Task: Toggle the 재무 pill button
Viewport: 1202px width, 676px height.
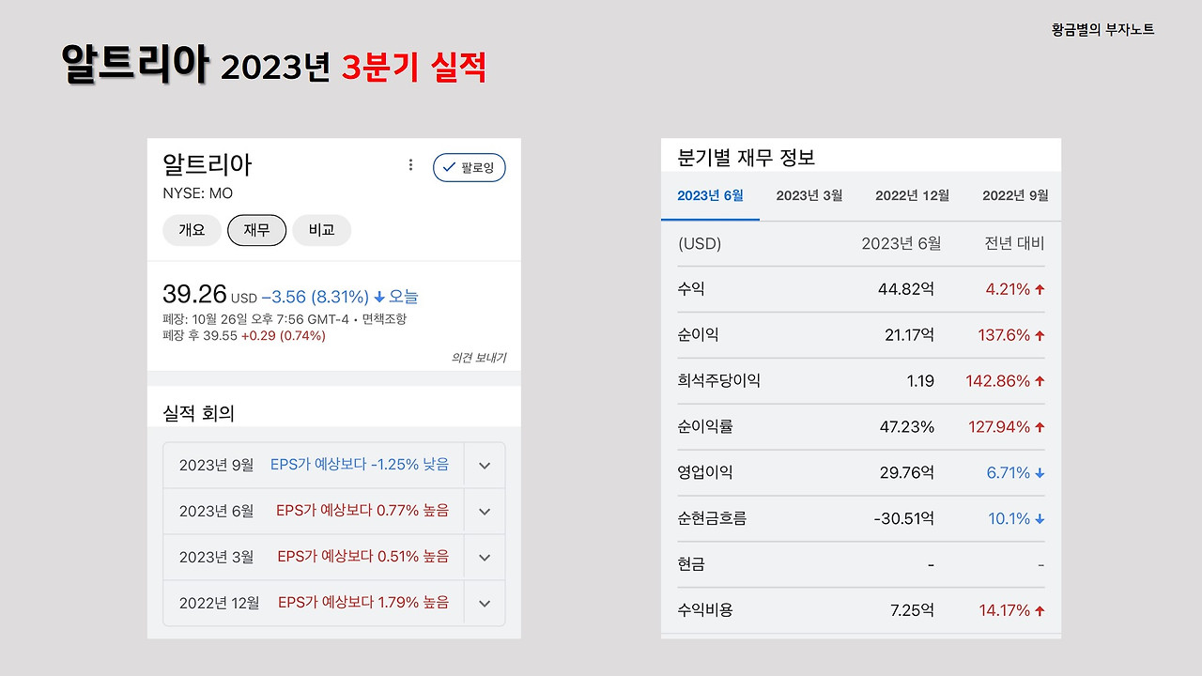Action: click(256, 230)
